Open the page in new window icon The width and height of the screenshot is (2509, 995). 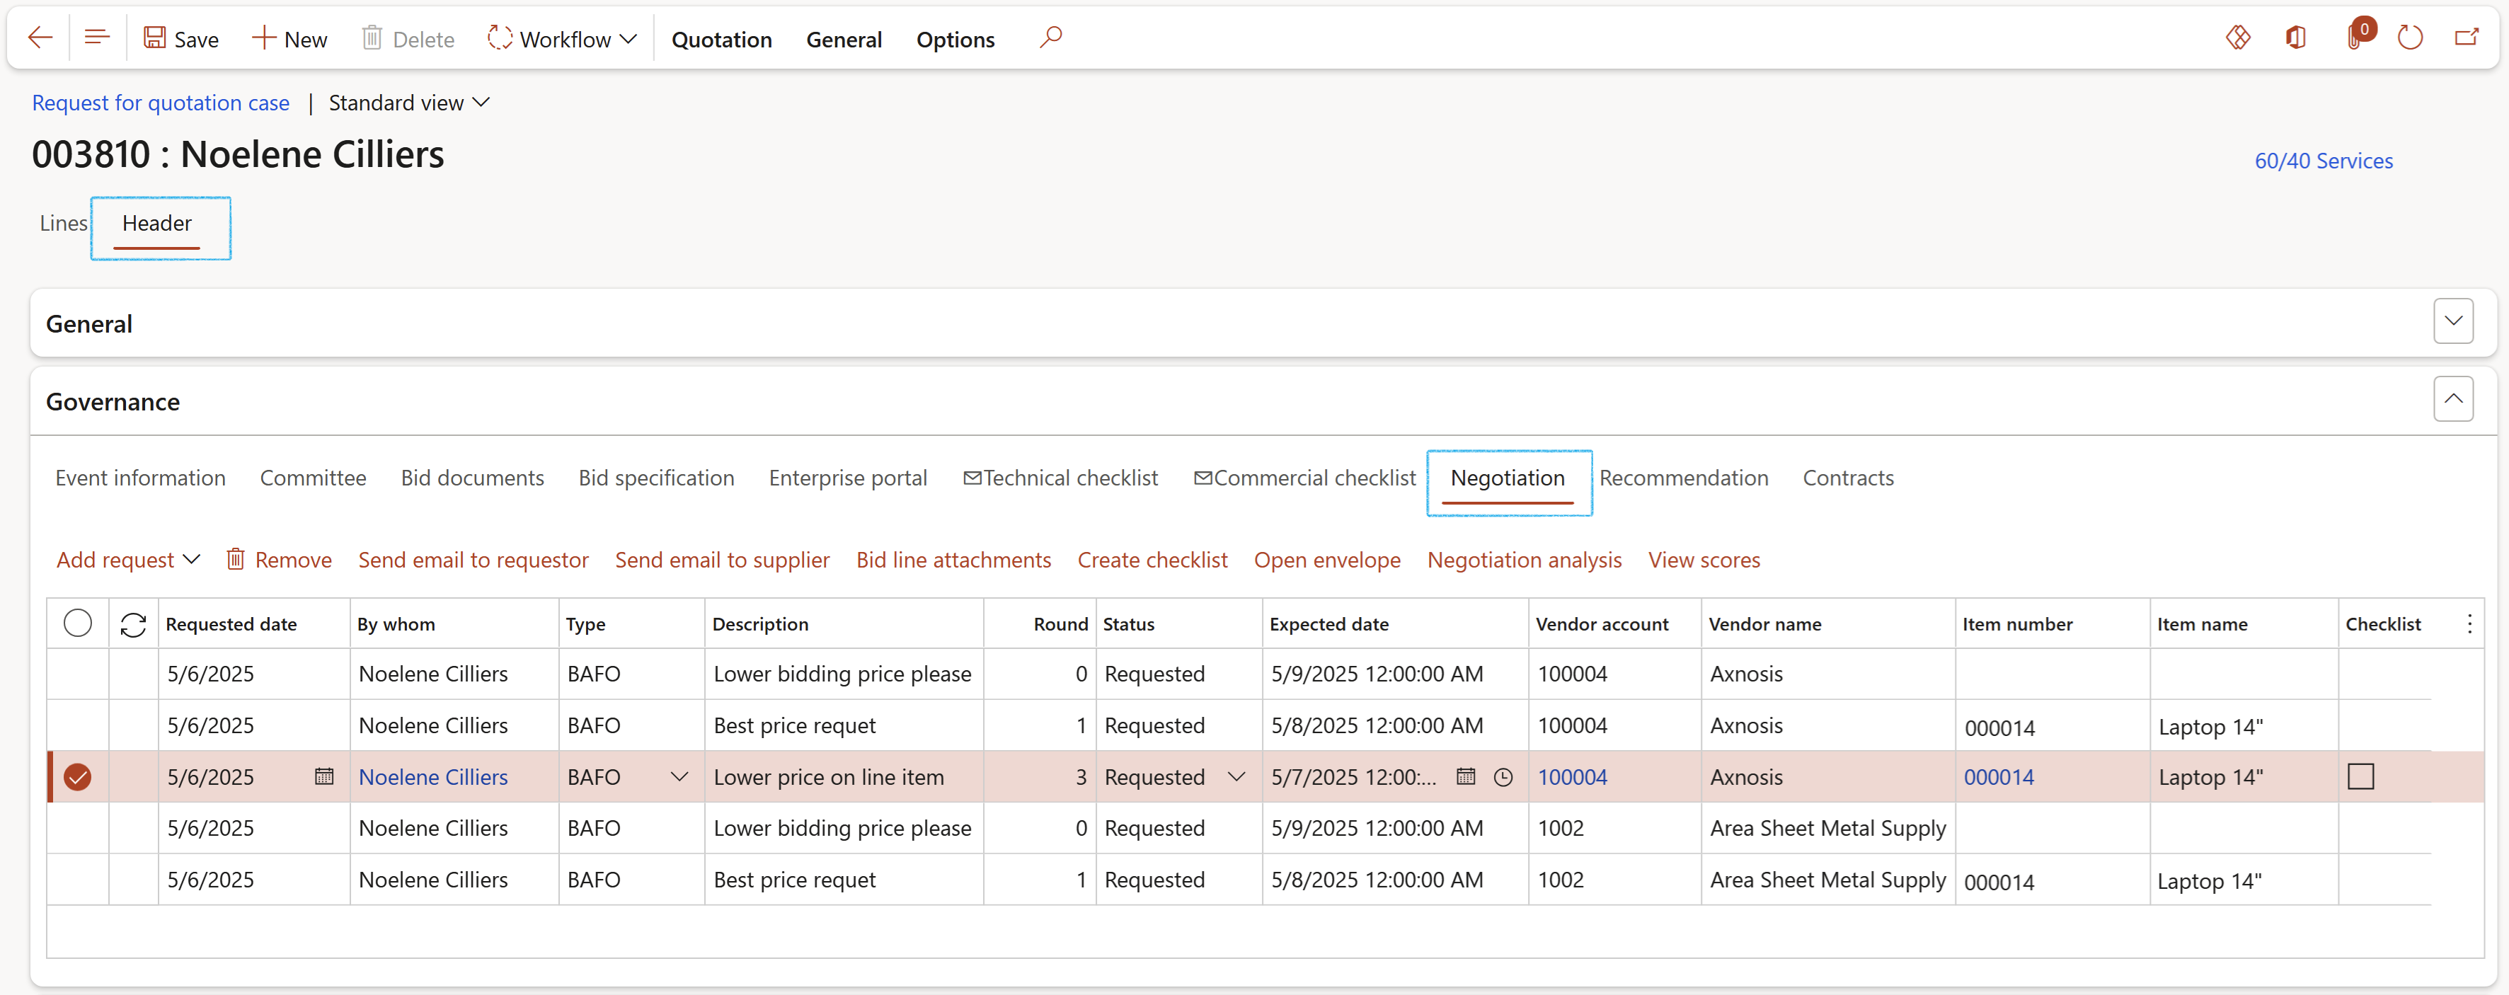(x=2466, y=38)
